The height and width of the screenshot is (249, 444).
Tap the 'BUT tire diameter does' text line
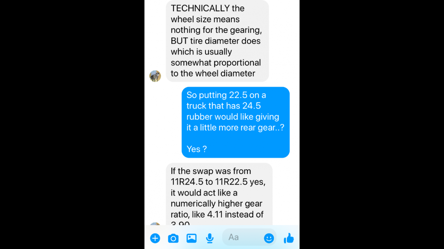(215, 41)
